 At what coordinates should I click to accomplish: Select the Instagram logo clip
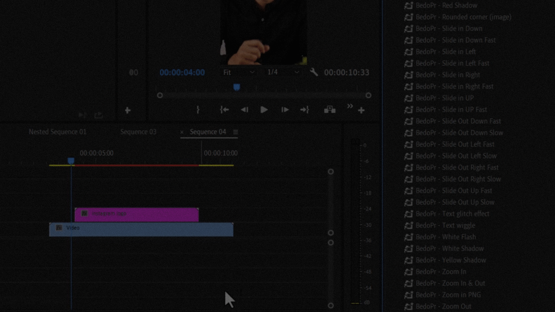136,215
